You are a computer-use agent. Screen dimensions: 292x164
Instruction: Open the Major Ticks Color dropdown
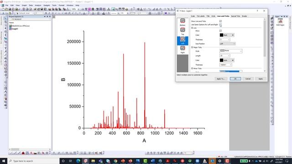pos(233,60)
